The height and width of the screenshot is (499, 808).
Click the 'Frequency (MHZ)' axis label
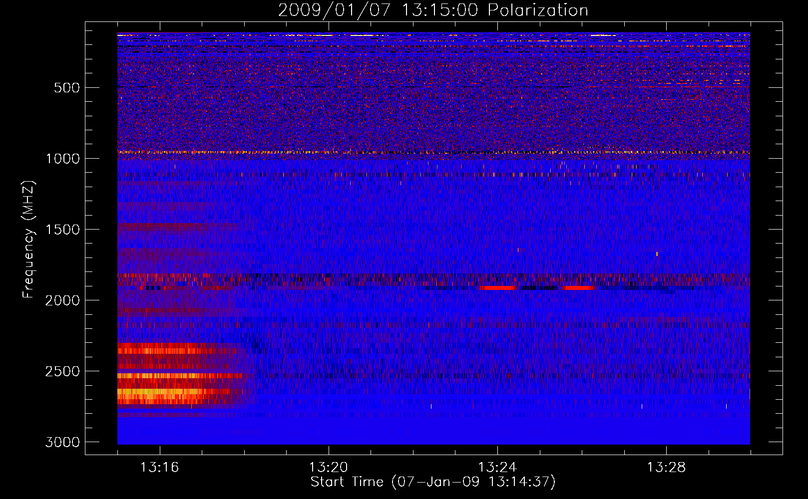(28, 240)
